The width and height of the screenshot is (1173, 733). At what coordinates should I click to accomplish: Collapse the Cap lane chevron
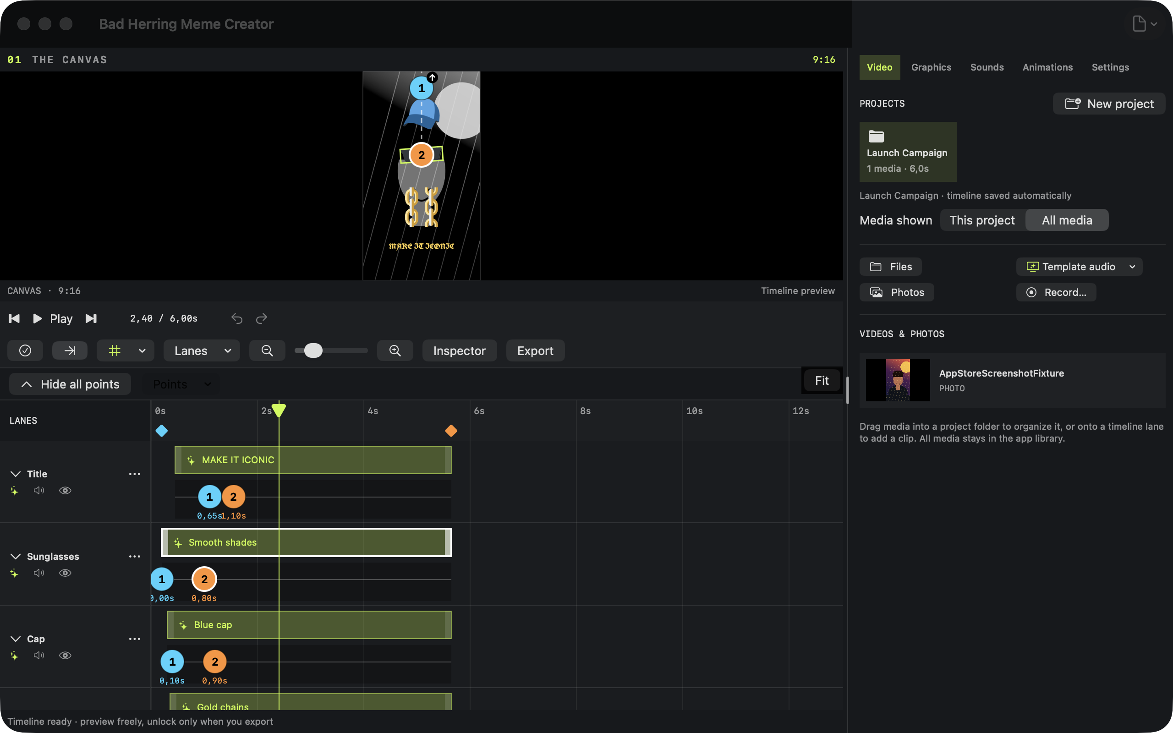tap(16, 639)
